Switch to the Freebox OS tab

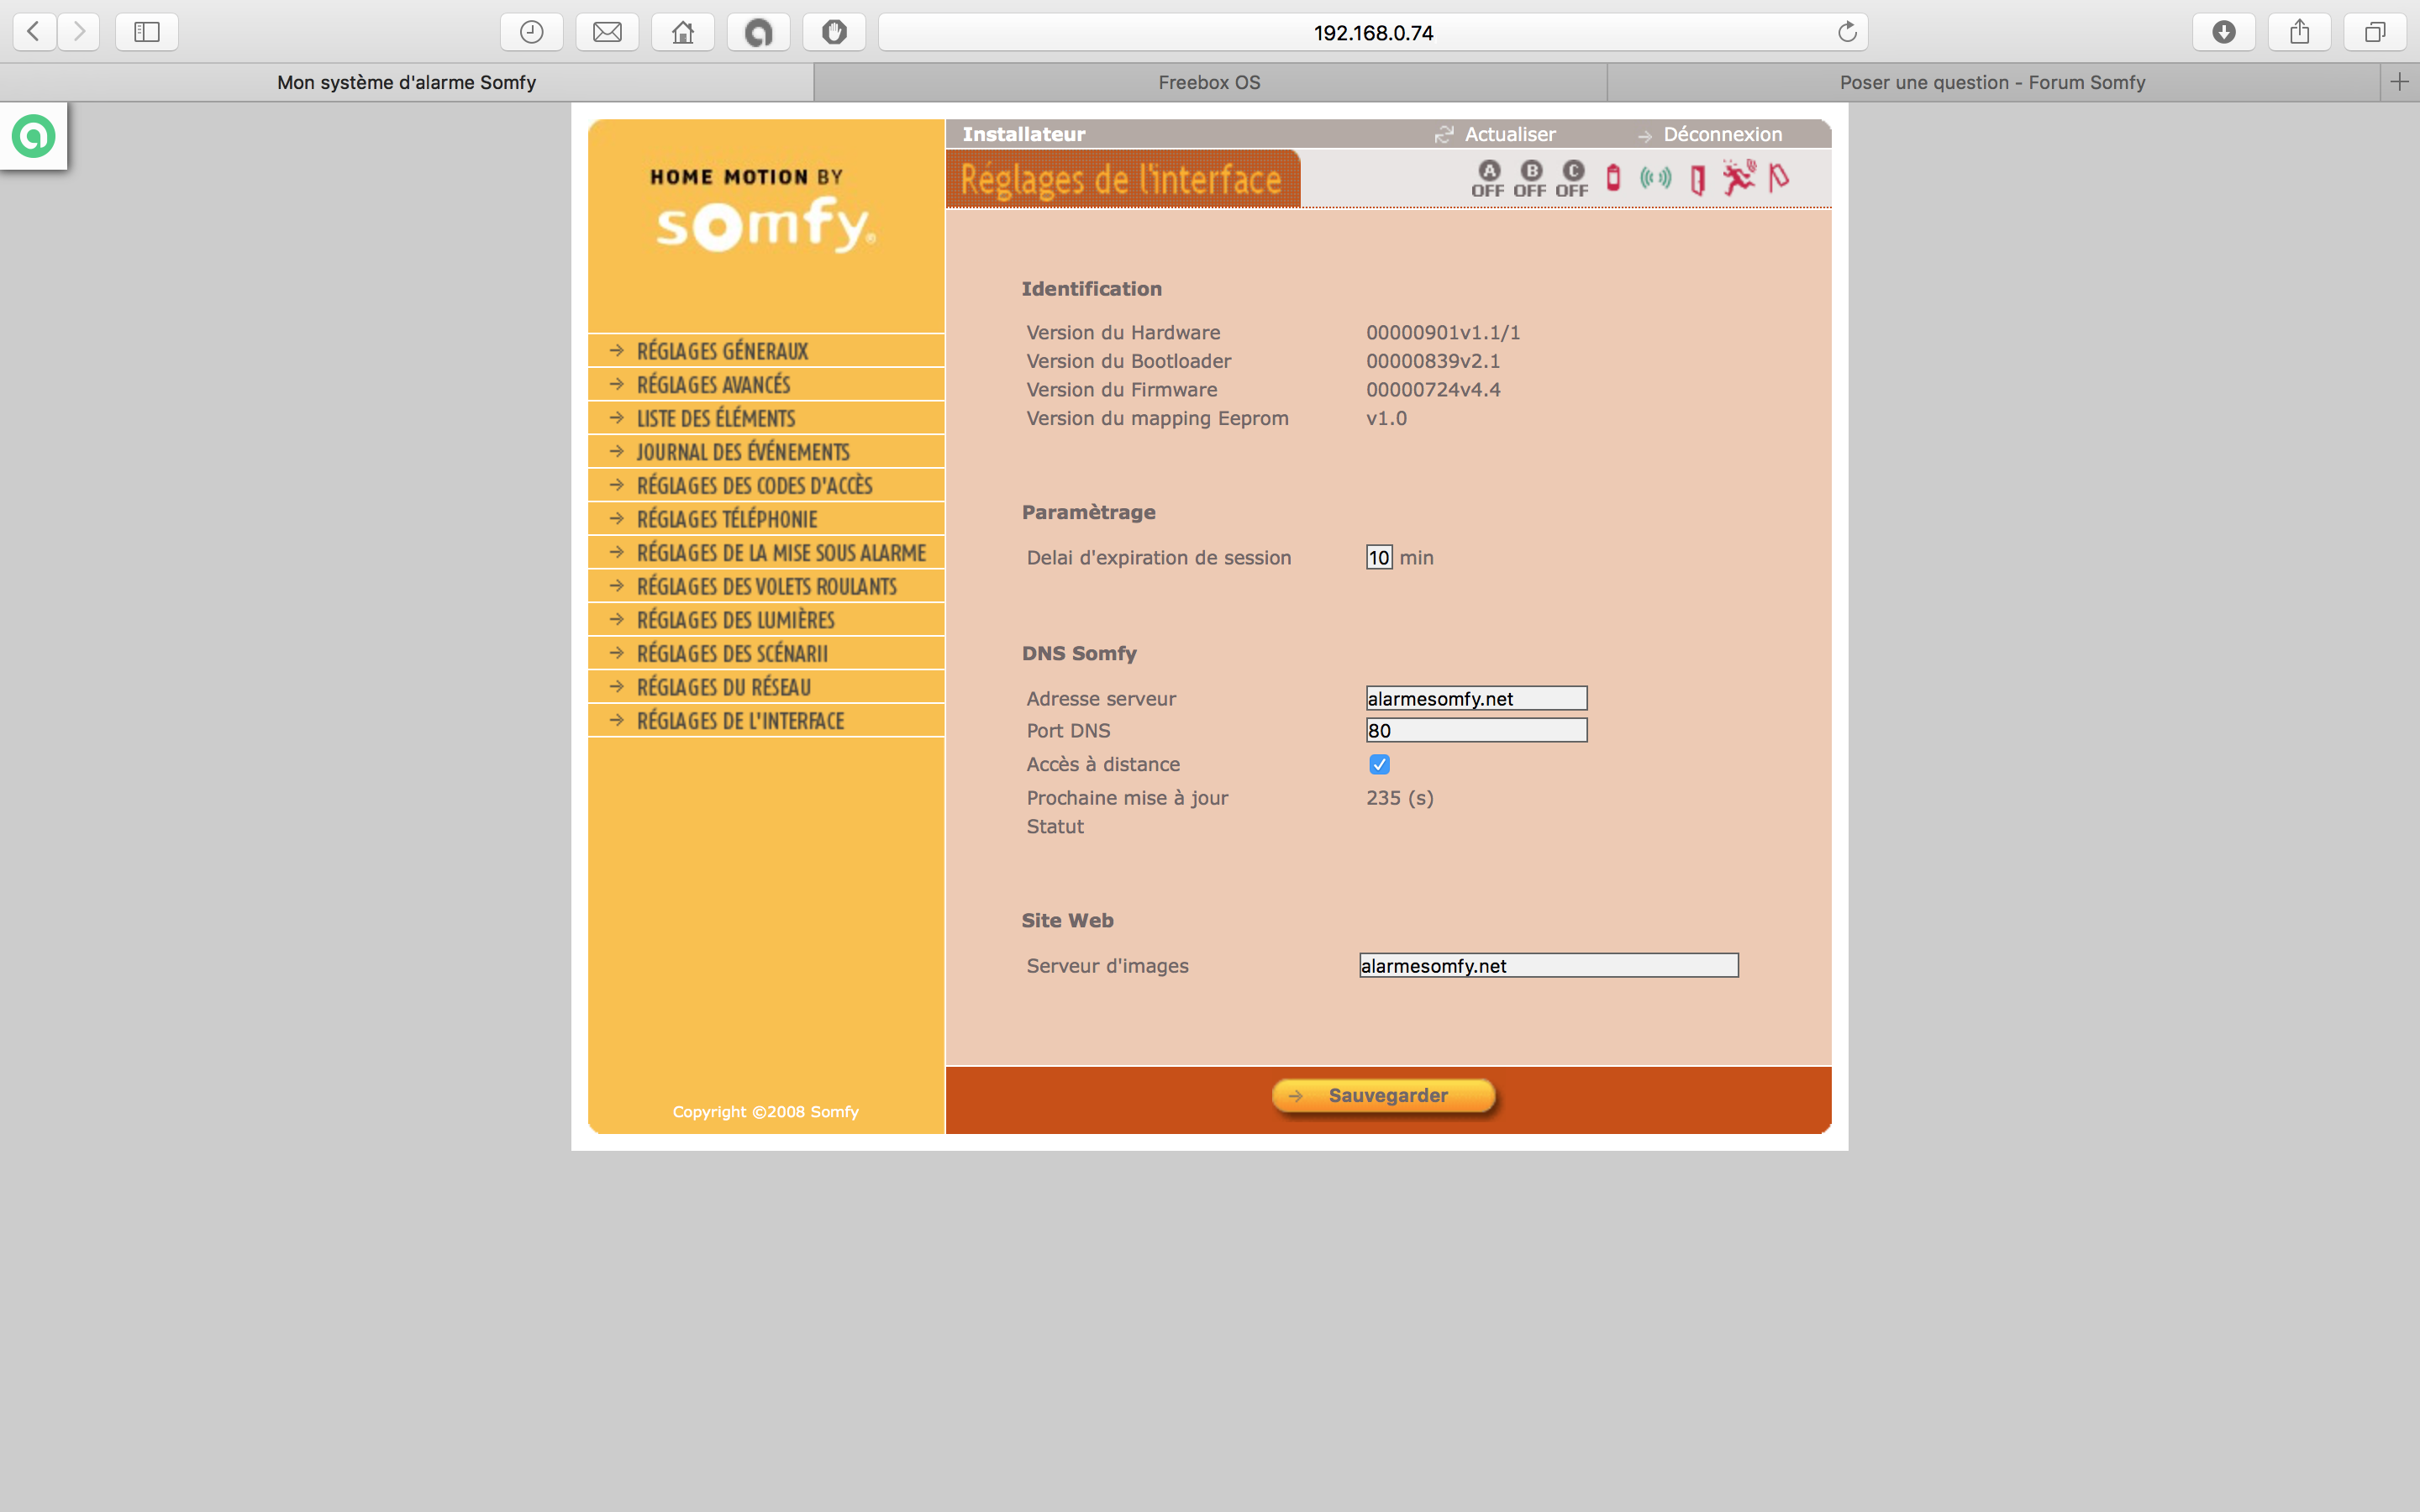coord(1209,82)
